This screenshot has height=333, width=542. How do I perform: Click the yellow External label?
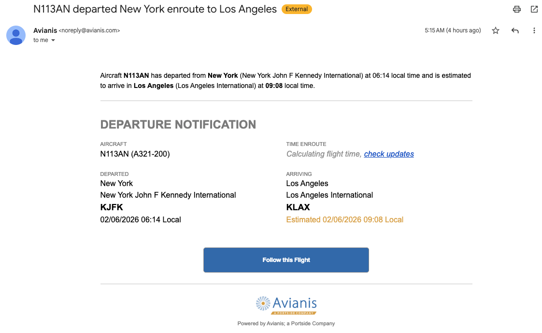pos(297,9)
